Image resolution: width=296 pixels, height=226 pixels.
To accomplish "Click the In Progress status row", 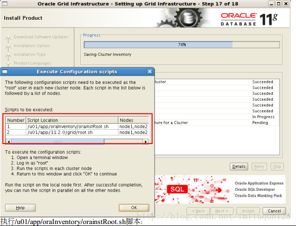I will pos(217,117).
